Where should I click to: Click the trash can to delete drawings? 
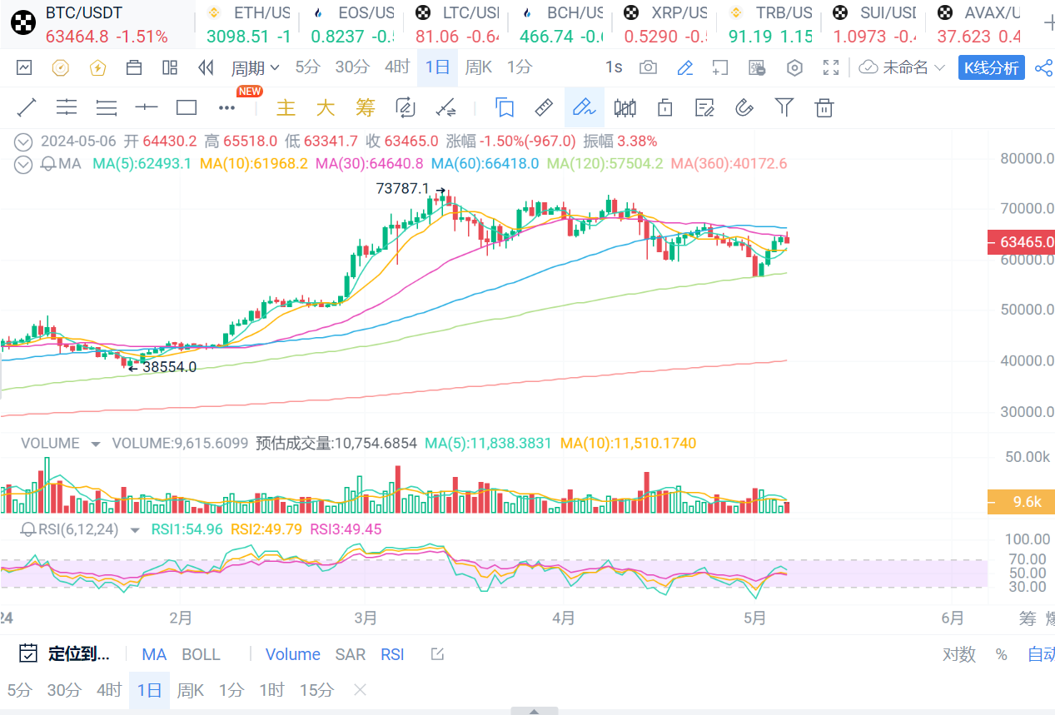[x=824, y=107]
